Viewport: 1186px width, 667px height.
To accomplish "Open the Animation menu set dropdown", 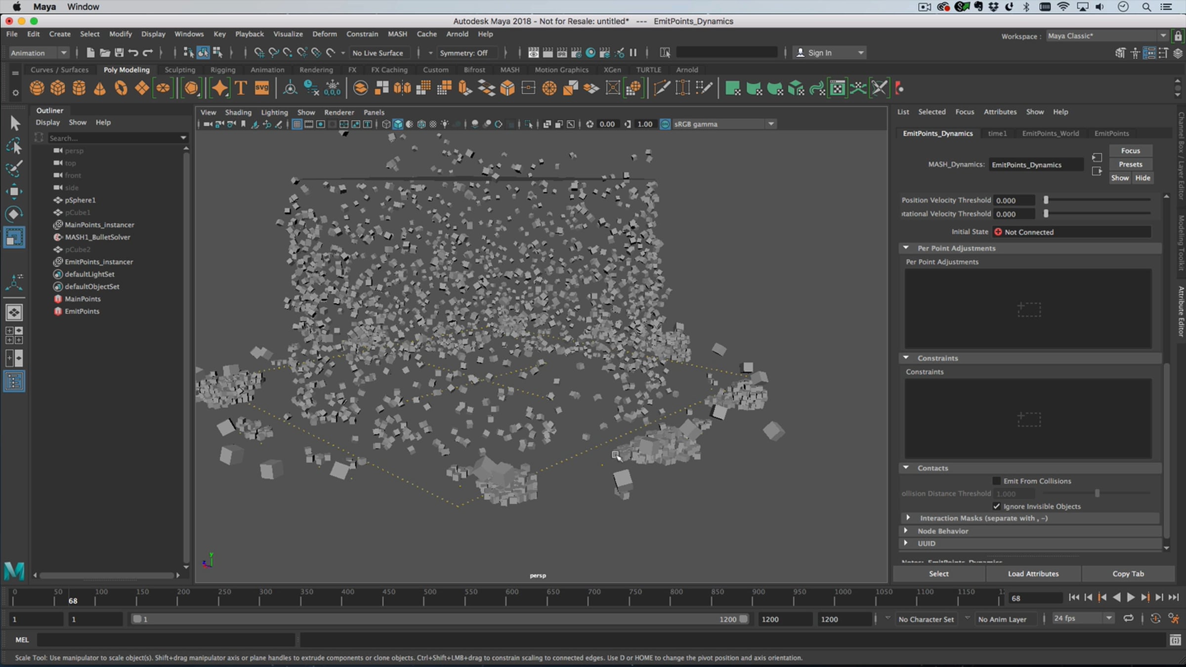I will (63, 53).
